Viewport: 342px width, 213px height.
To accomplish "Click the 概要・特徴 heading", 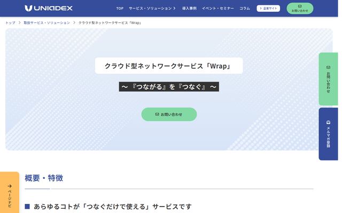I will [44, 178].
